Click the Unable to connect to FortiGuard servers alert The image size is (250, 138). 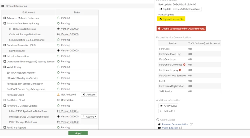click(181, 29)
